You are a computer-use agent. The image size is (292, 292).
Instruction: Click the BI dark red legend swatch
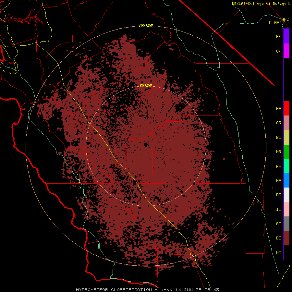(x=286, y=238)
